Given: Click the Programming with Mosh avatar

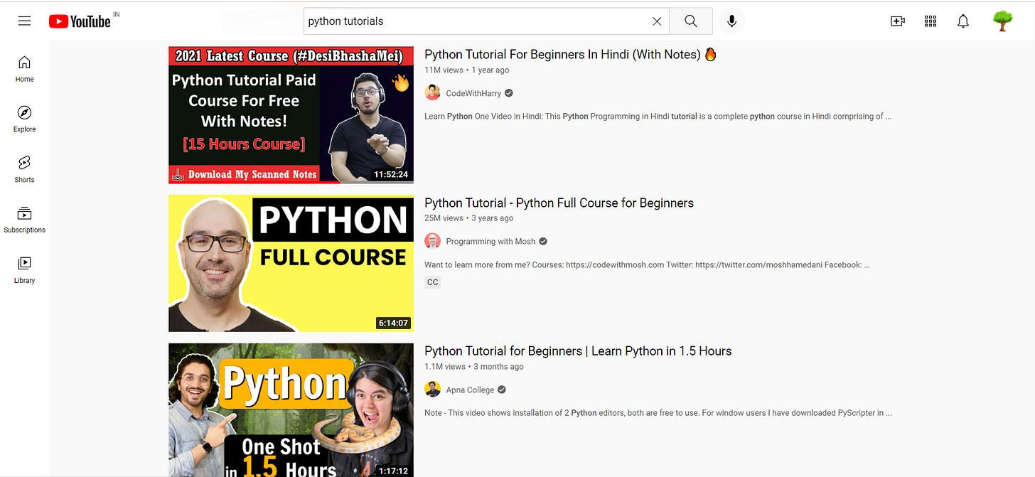Looking at the screenshot, I should [432, 242].
